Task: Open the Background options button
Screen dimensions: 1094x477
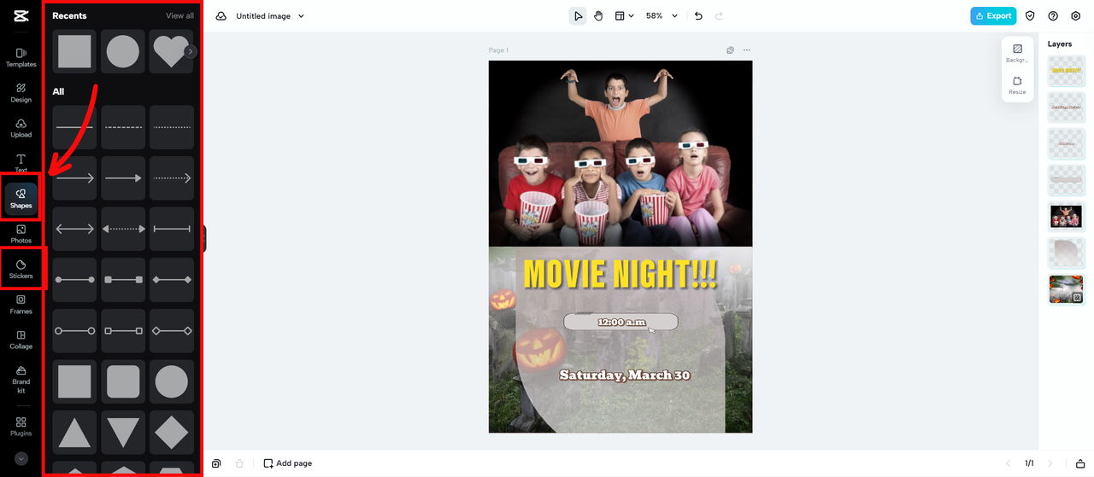Action: 1017,53
